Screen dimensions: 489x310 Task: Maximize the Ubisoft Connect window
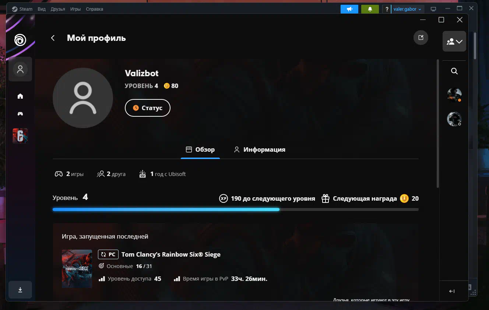[x=441, y=20]
